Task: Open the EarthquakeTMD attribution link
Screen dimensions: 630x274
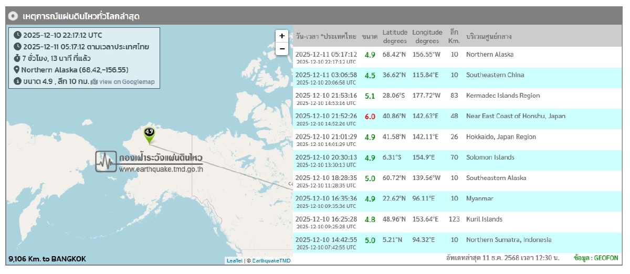Action: 271,260
